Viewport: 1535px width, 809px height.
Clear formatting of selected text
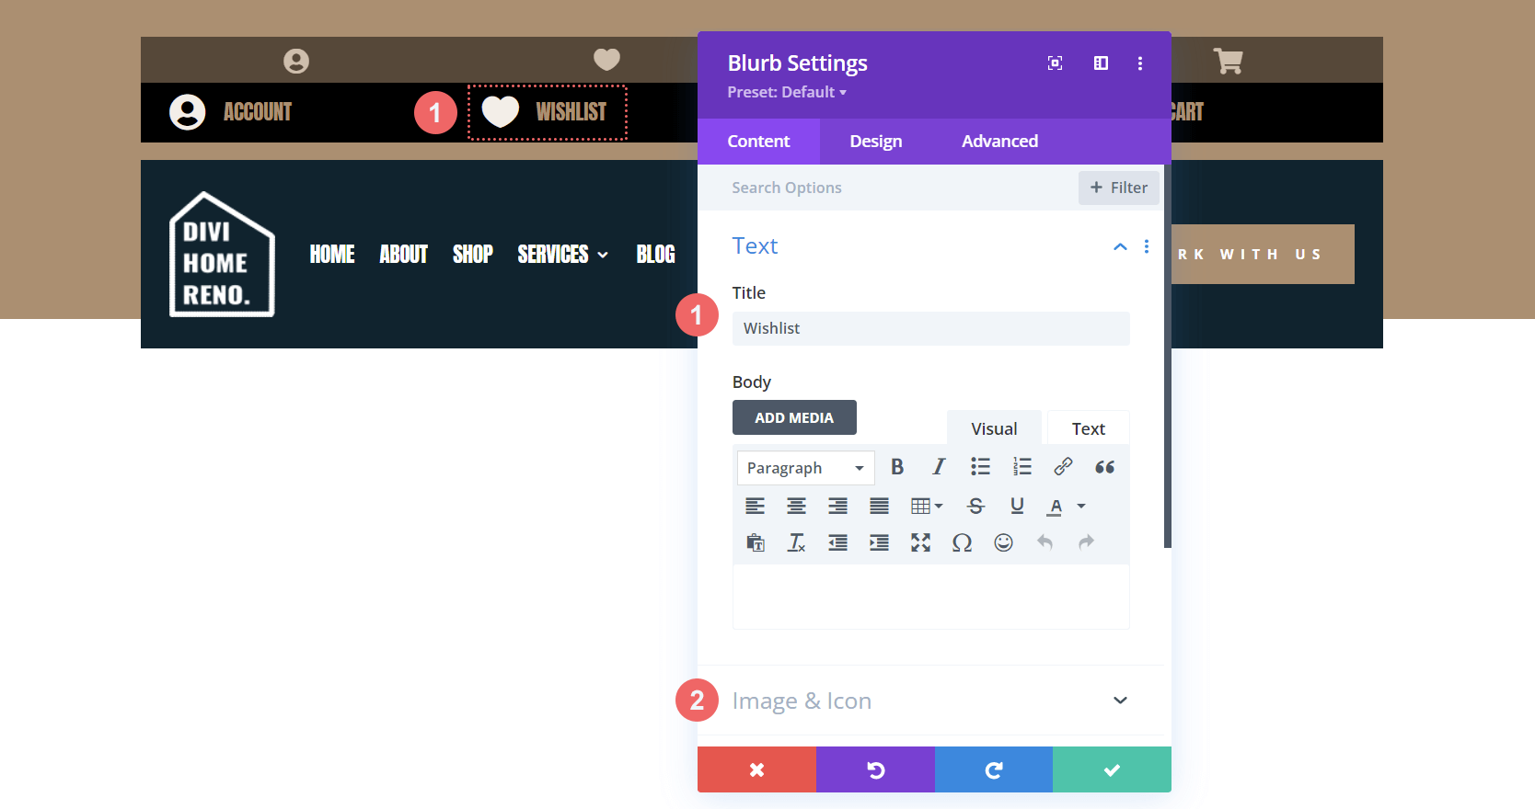click(x=796, y=542)
